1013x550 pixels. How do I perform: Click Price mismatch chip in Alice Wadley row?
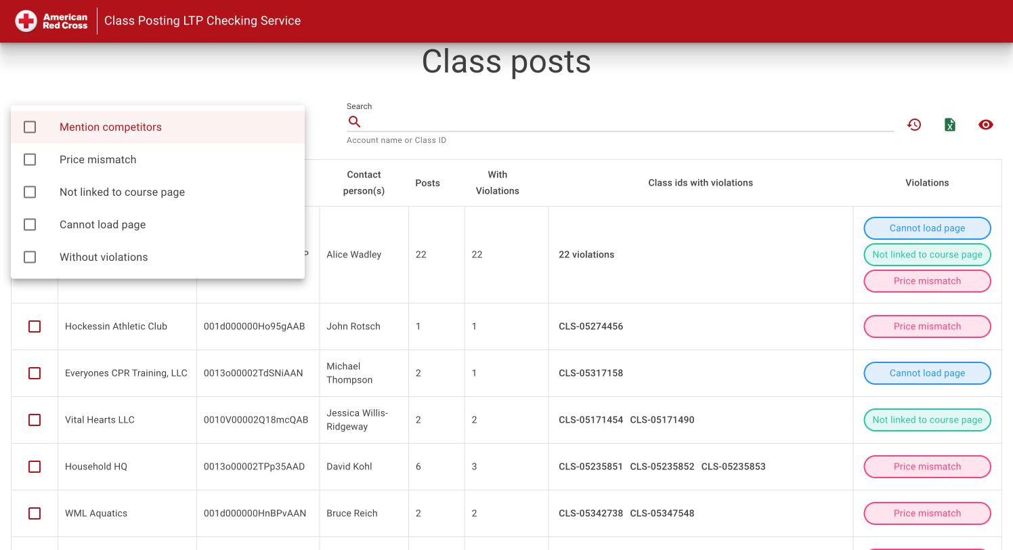pos(927,281)
